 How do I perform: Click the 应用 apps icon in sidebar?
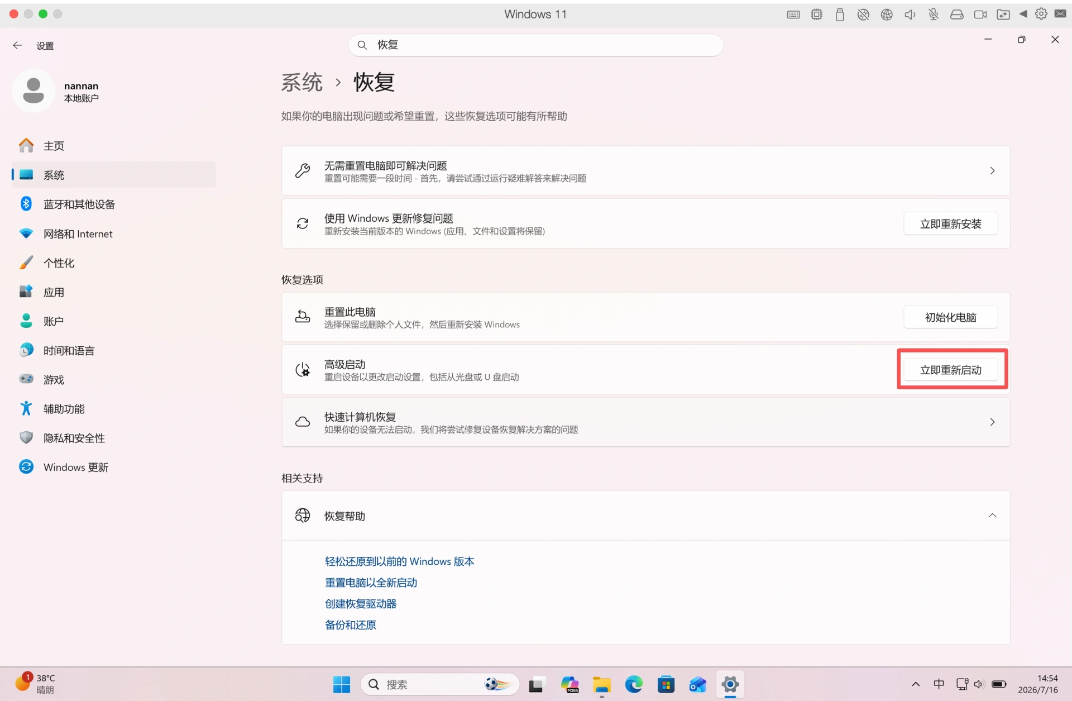click(x=26, y=292)
